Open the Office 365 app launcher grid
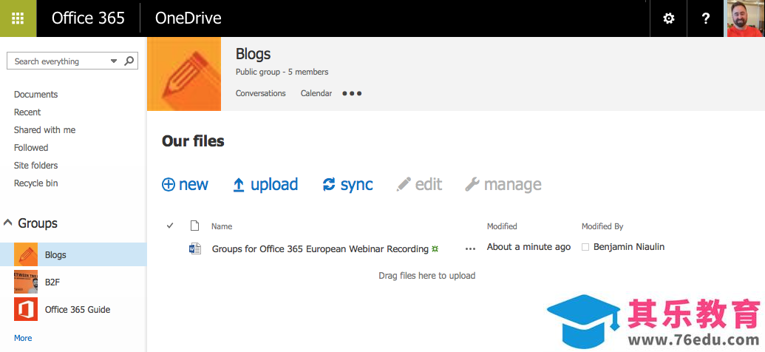765x352 pixels. 18,18
